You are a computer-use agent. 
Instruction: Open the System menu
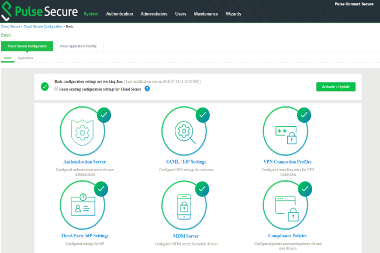(91, 13)
